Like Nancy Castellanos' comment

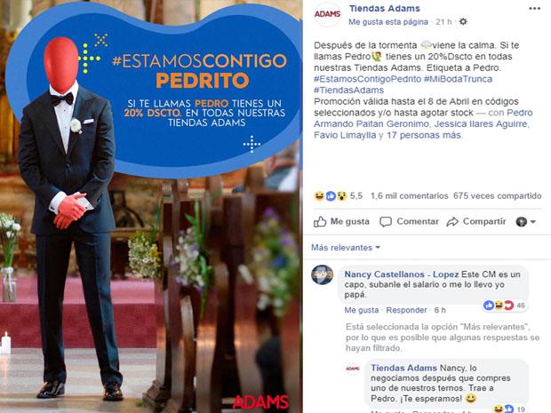tap(361, 310)
